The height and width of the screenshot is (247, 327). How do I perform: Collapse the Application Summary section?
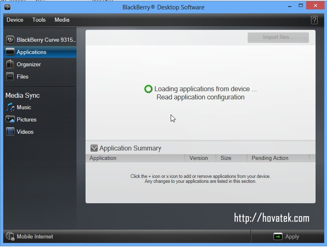(x=94, y=148)
